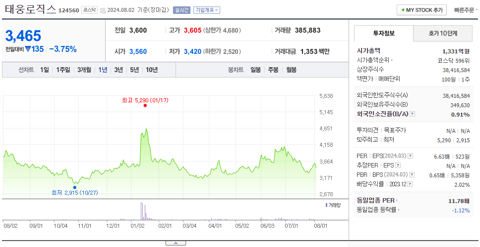Click the 시가총액 value 1,331억원
The height and width of the screenshot is (247, 480).
(456, 51)
